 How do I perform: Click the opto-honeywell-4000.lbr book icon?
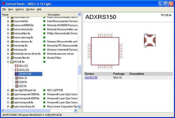click(12, 98)
